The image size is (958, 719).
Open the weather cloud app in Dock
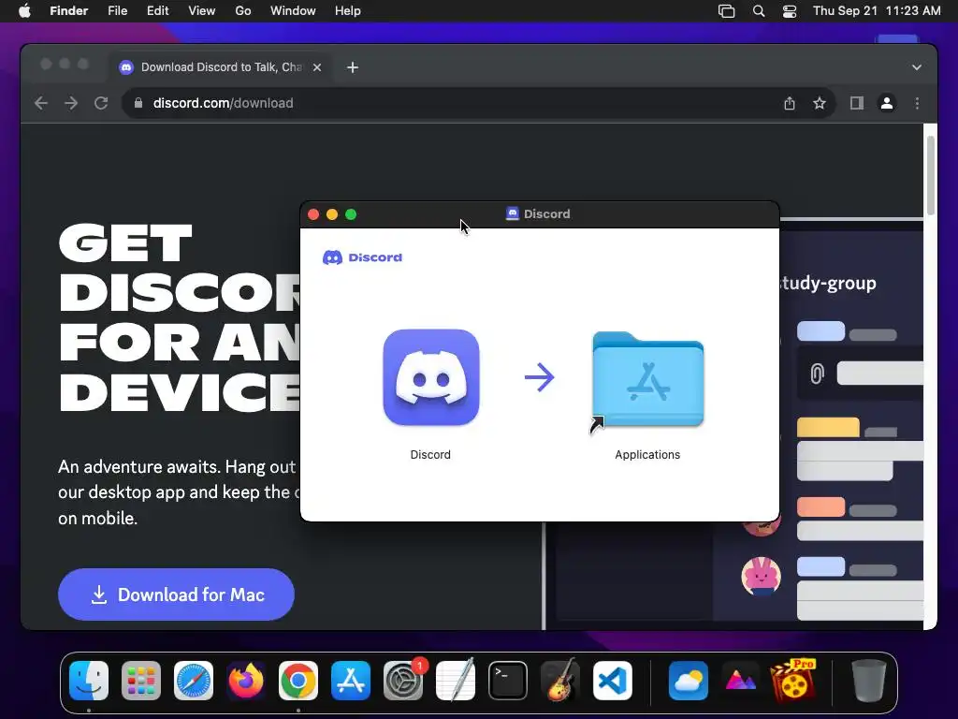coord(688,681)
